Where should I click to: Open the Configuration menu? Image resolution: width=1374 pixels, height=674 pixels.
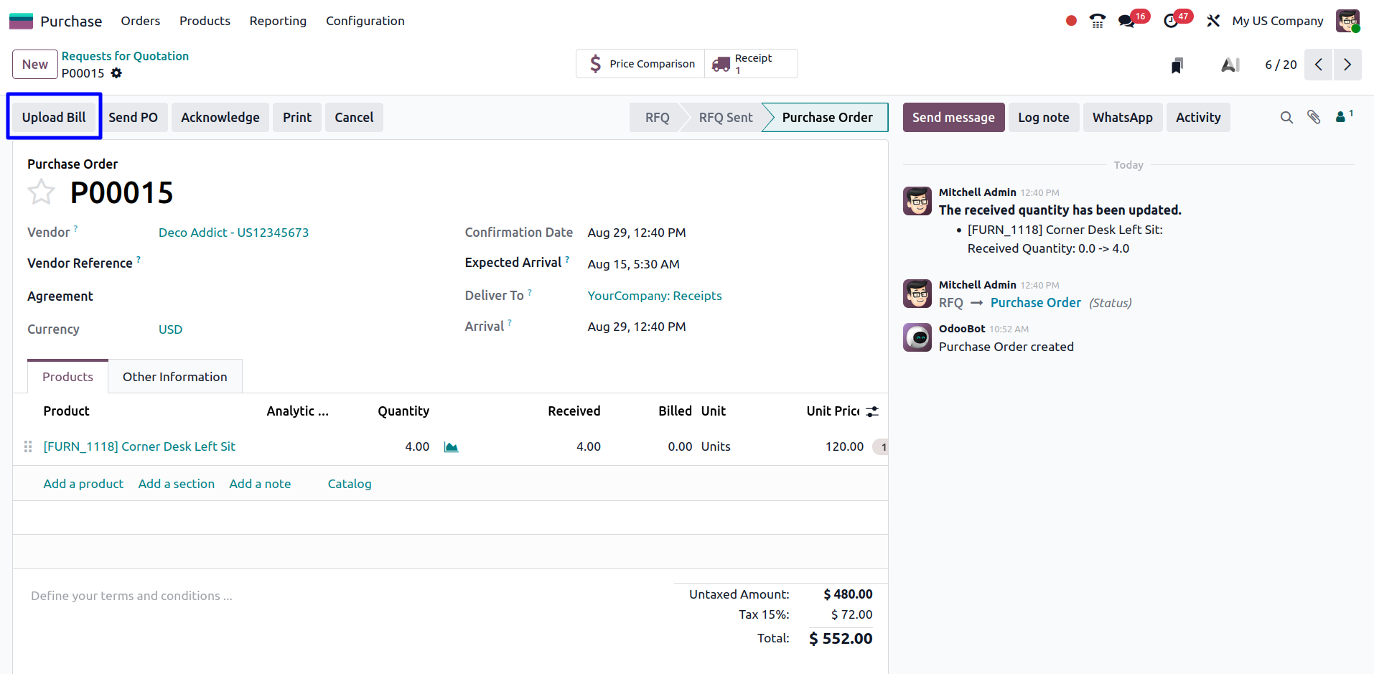pos(365,21)
